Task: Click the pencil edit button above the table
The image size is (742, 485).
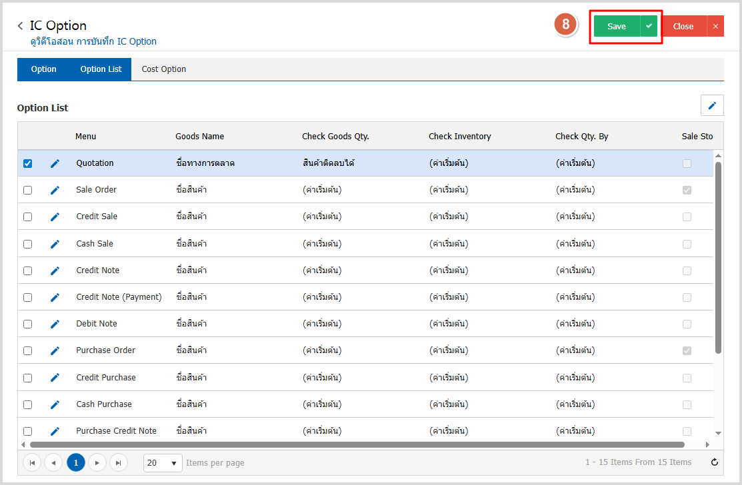Action: click(712, 105)
